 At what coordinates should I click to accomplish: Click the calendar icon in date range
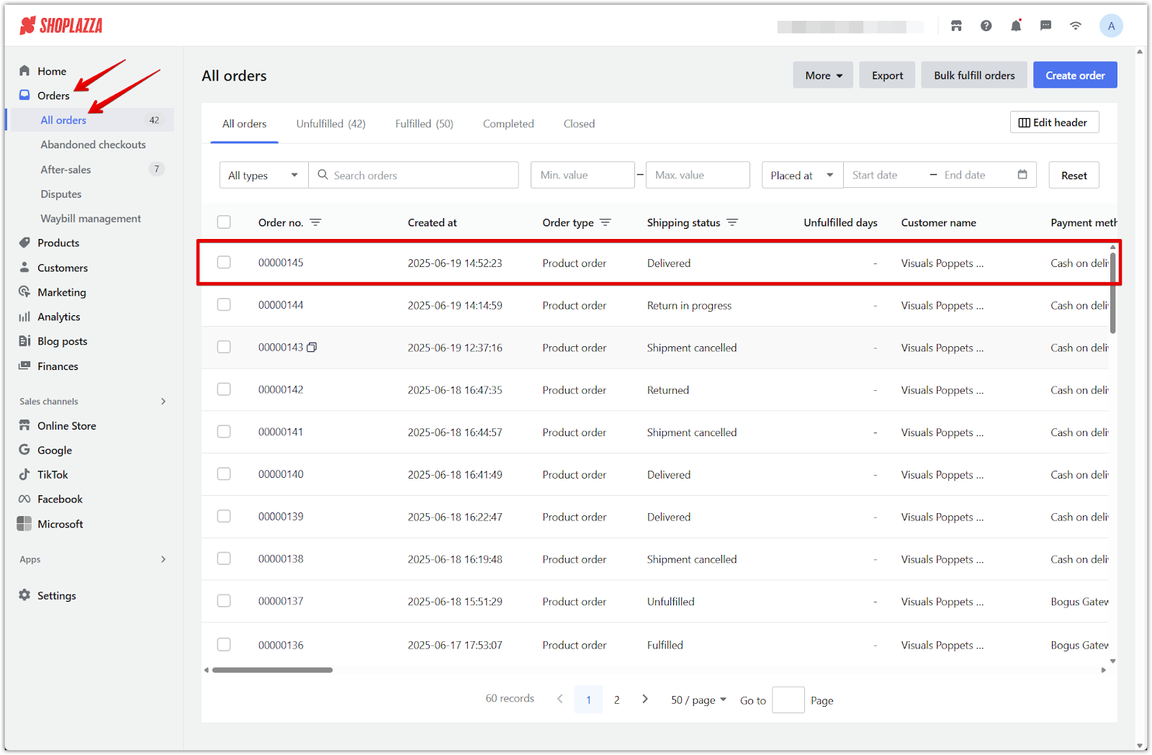coord(1022,174)
